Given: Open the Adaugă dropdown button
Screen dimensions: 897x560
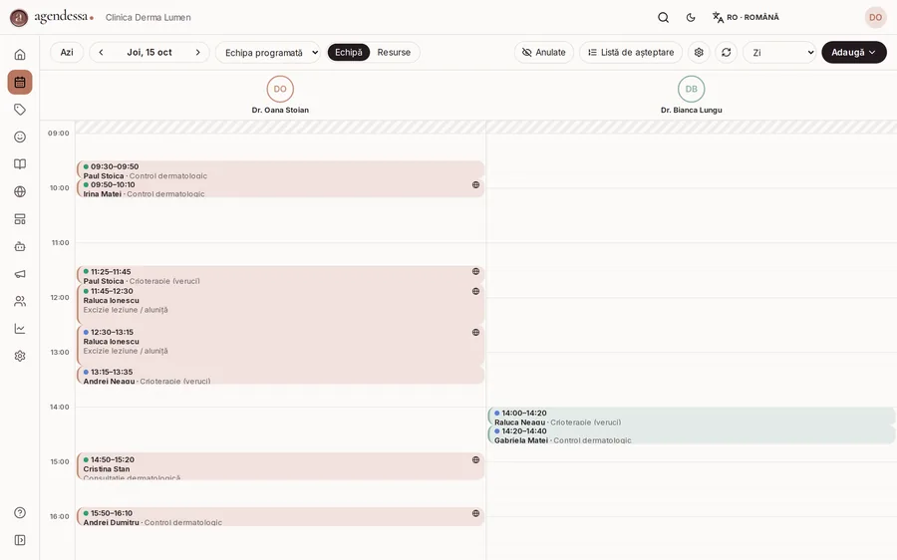Looking at the screenshot, I should [x=854, y=52].
